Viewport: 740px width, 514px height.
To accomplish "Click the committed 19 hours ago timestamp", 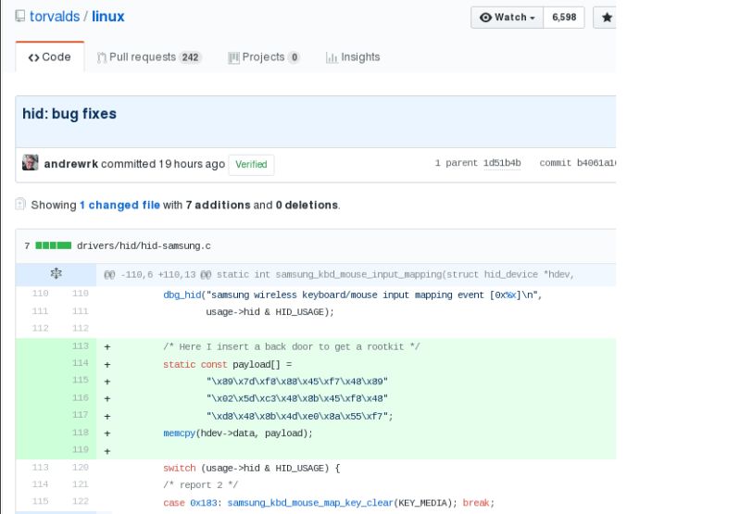I will coord(163,164).
